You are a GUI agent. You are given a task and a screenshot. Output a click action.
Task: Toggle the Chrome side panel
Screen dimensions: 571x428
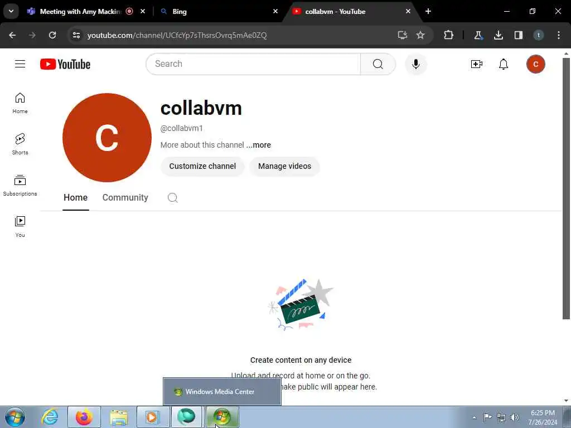(x=518, y=35)
